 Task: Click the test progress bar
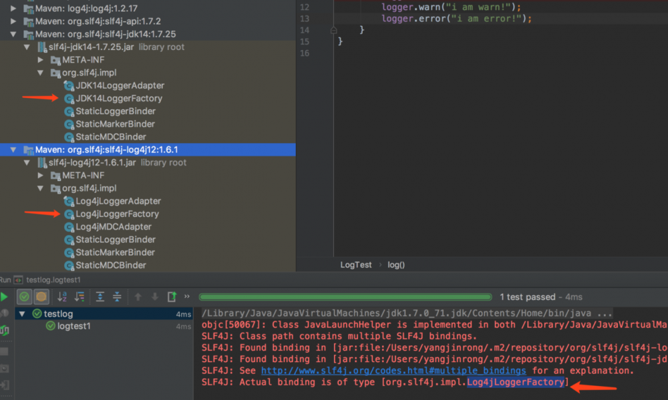pos(345,297)
